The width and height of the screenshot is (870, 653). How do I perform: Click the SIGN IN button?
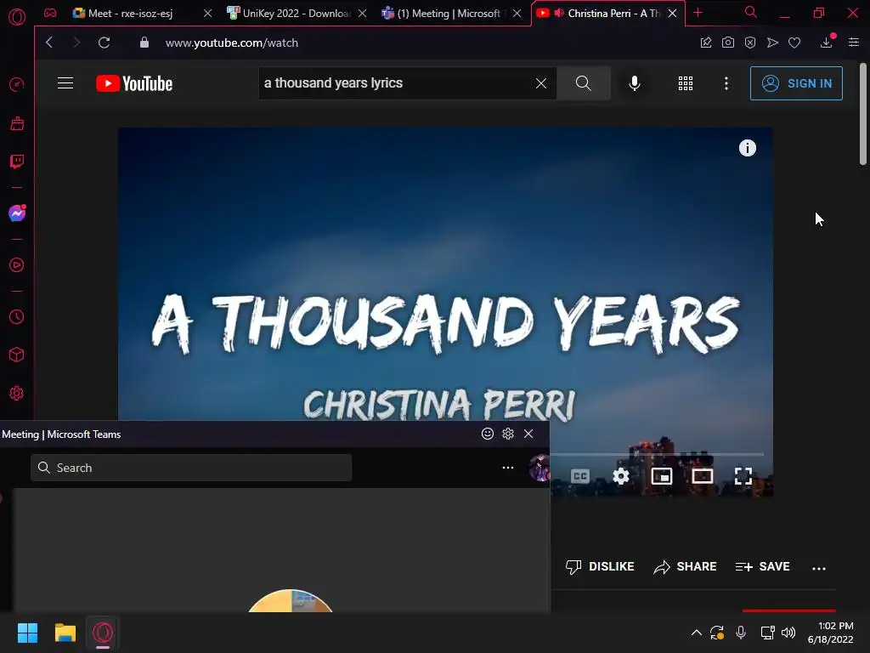click(x=796, y=83)
